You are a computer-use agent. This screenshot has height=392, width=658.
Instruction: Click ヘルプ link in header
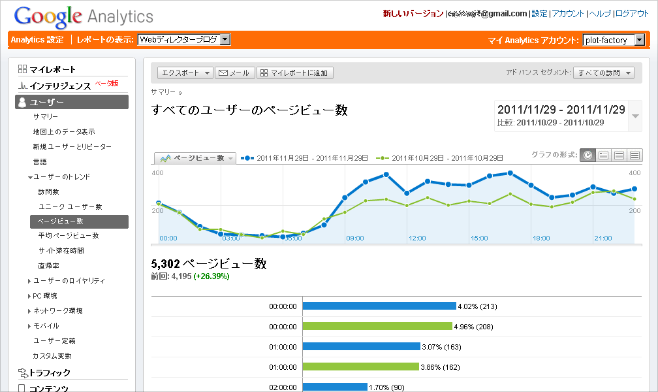(x=600, y=14)
